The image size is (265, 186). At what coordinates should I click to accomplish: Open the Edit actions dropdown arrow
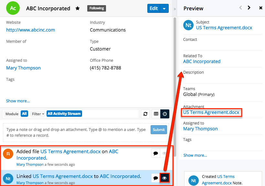point(164,8)
